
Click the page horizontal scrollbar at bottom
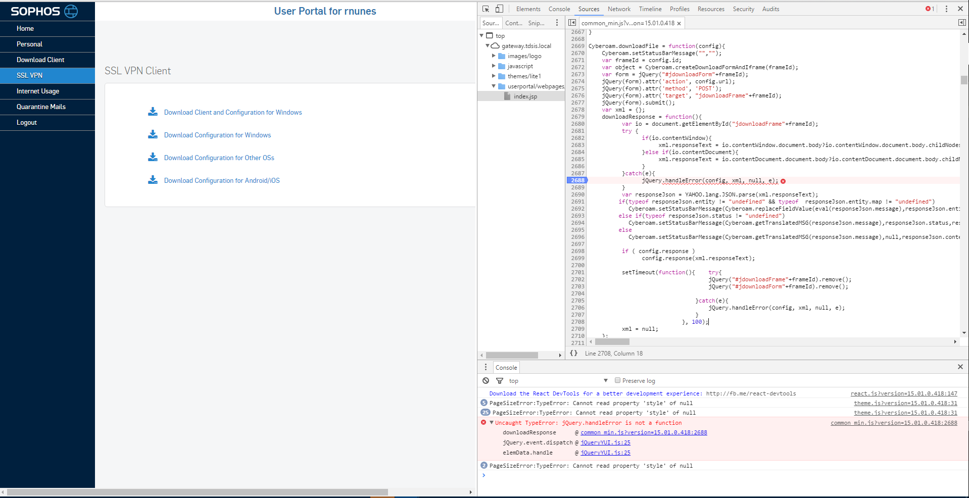point(198,492)
